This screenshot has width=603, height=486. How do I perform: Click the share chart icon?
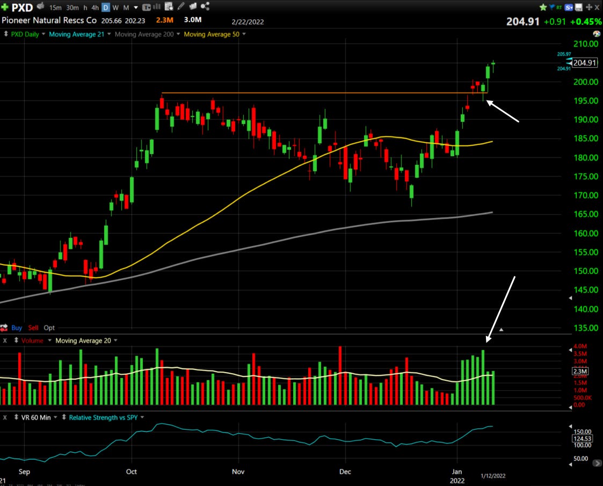point(205,6)
